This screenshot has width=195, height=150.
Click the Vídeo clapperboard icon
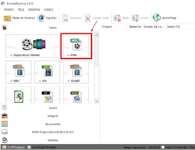tap(5, 28)
